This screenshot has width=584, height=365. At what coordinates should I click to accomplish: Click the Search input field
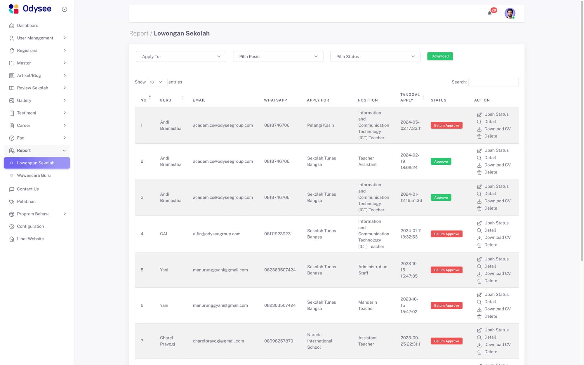tap(493, 82)
